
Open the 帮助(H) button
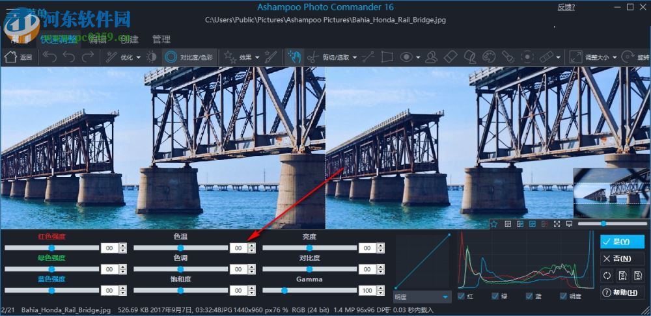(x=622, y=293)
